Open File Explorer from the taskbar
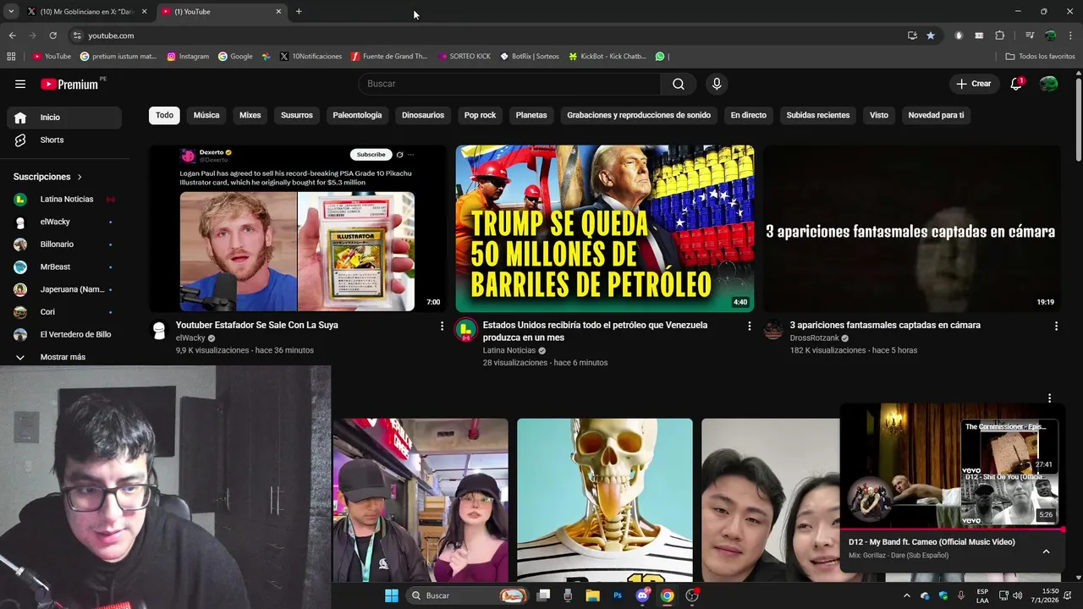This screenshot has width=1083, height=609. (x=592, y=595)
